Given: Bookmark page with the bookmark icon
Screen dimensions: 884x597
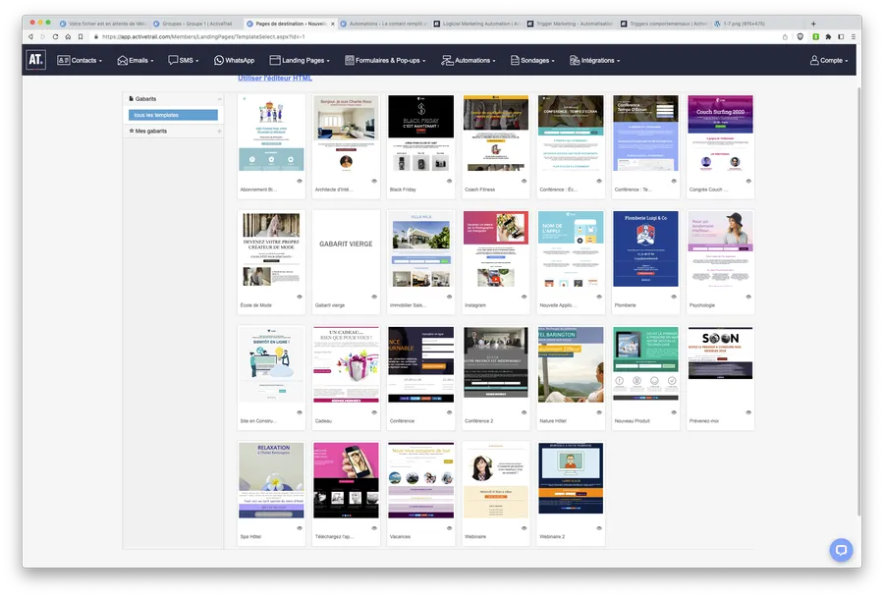Looking at the screenshot, I should click(81, 36).
